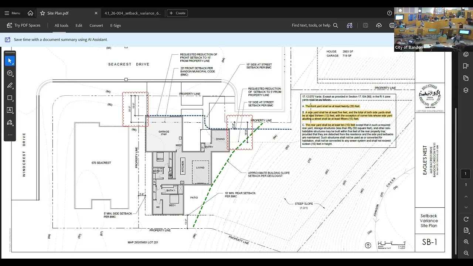Select the All tools tab
The height and width of the screenshot is (266, 473).
click(x=61, y=25)
